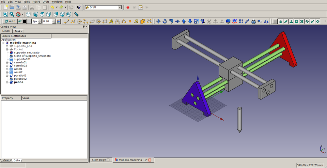The image size is (327, 168).
Task: Click the Clone stormtrooper tool
Action: click(253, 21)
